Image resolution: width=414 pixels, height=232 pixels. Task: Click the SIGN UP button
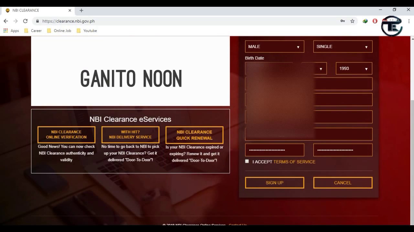[x=275, y=183]
